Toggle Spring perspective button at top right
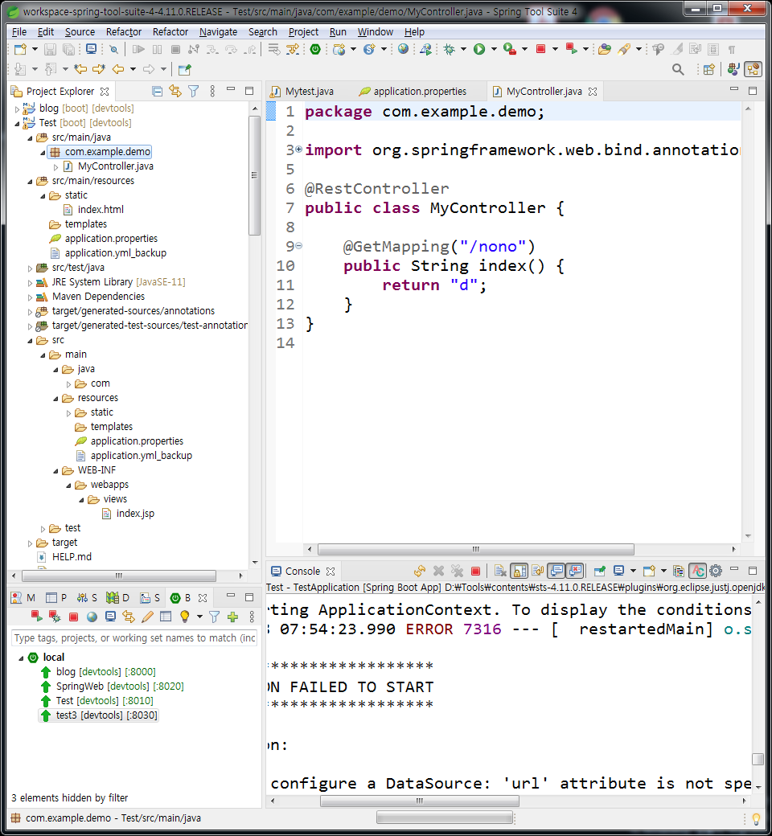Viewport: 772px width, 836px height. 754,69
